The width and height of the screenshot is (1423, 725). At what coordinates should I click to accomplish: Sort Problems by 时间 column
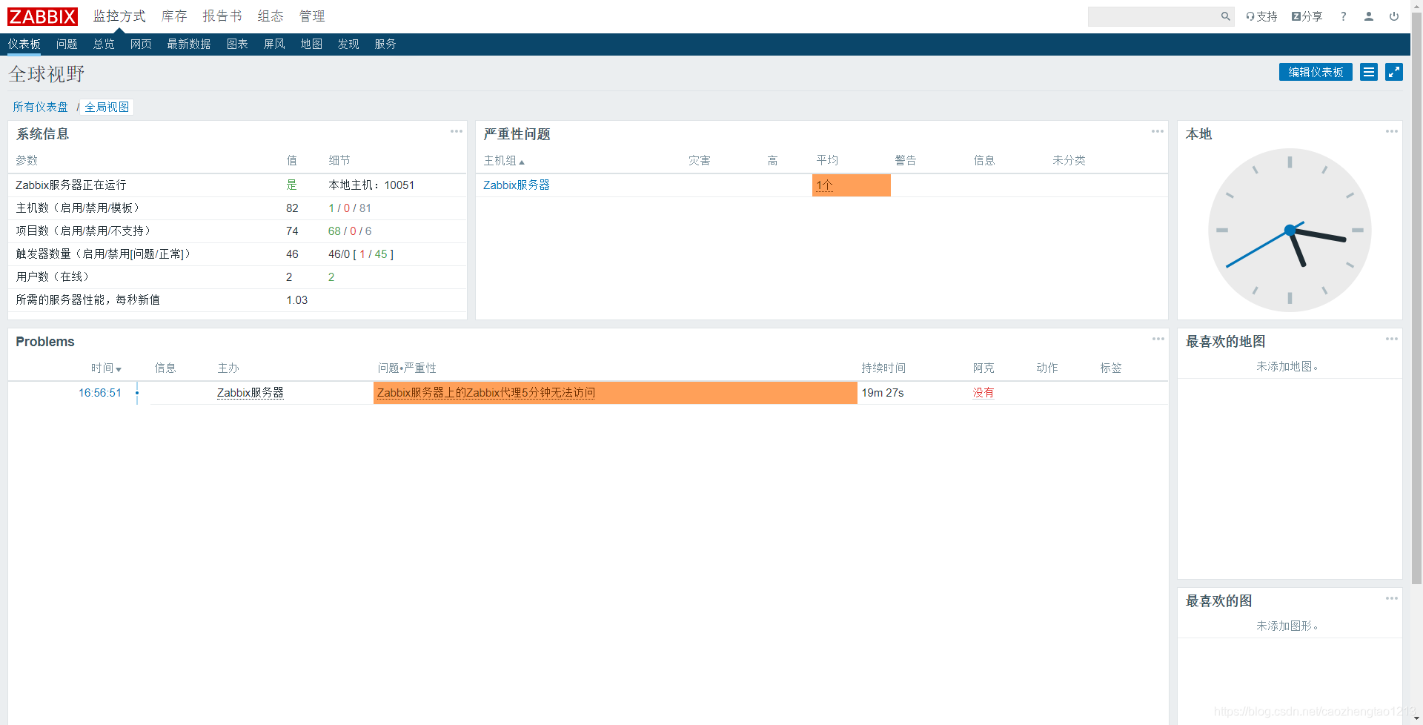pos(106,368)
